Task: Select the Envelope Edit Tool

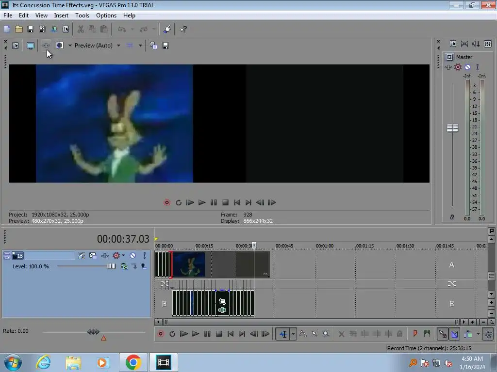Action: 303,334
